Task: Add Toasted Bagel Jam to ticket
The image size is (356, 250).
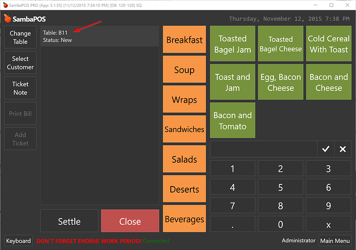Action: point(232,44)
